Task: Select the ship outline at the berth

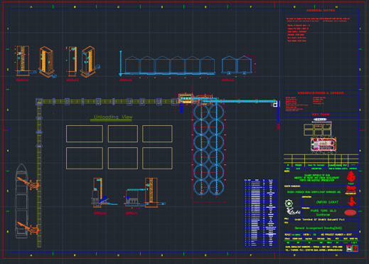Action: pos(21,201)
